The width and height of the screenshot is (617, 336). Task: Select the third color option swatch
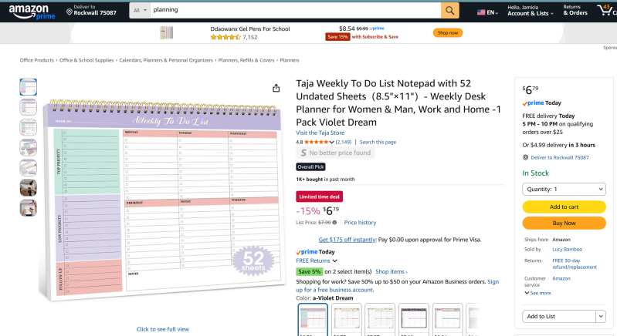380,319
